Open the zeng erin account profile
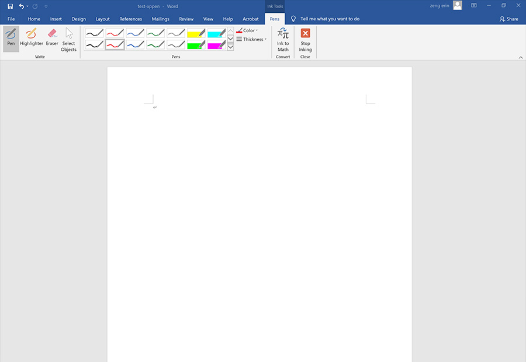Screen dimensions: 526x362 (x=446, y=6)
